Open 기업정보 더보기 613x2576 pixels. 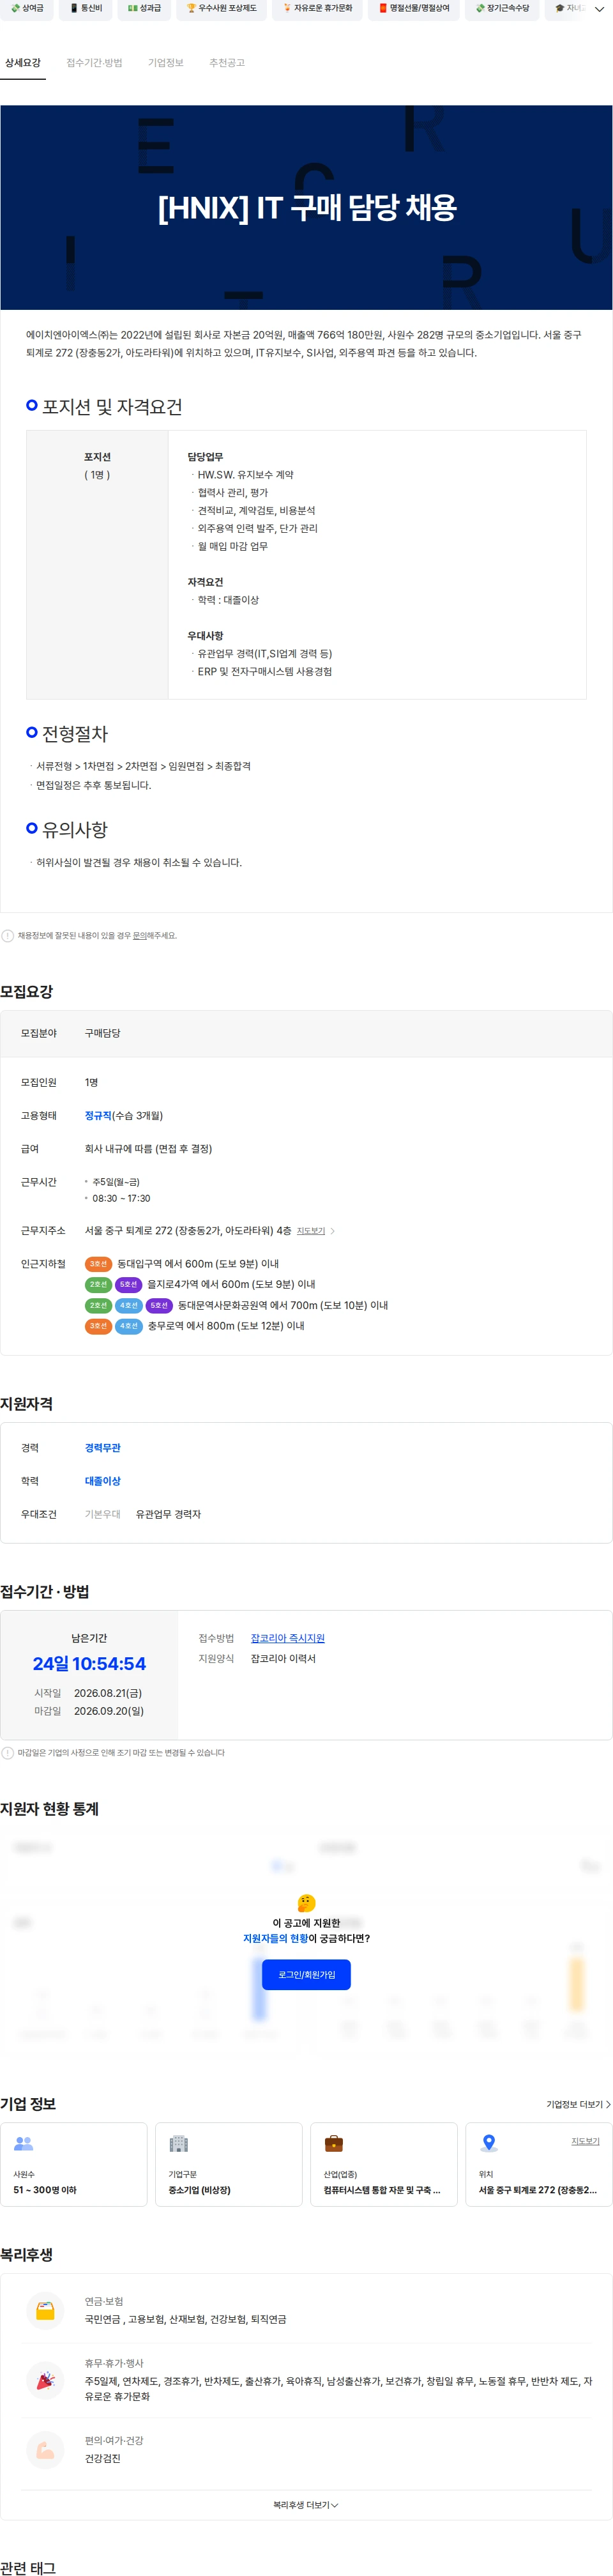point(578,2105)
